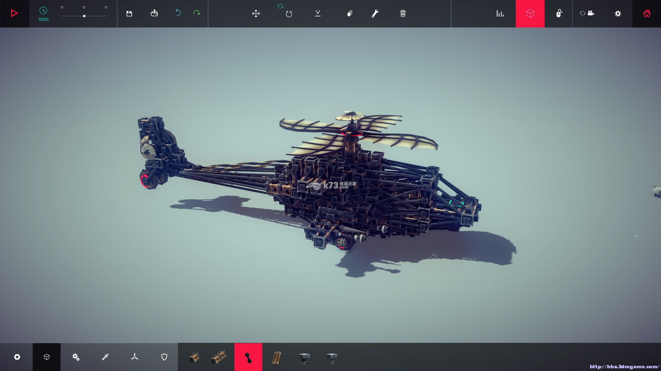Viewport: 661px width, 371px height.
Task: Click the rightmost triangle marker above the slider
Action: [106, 8]
